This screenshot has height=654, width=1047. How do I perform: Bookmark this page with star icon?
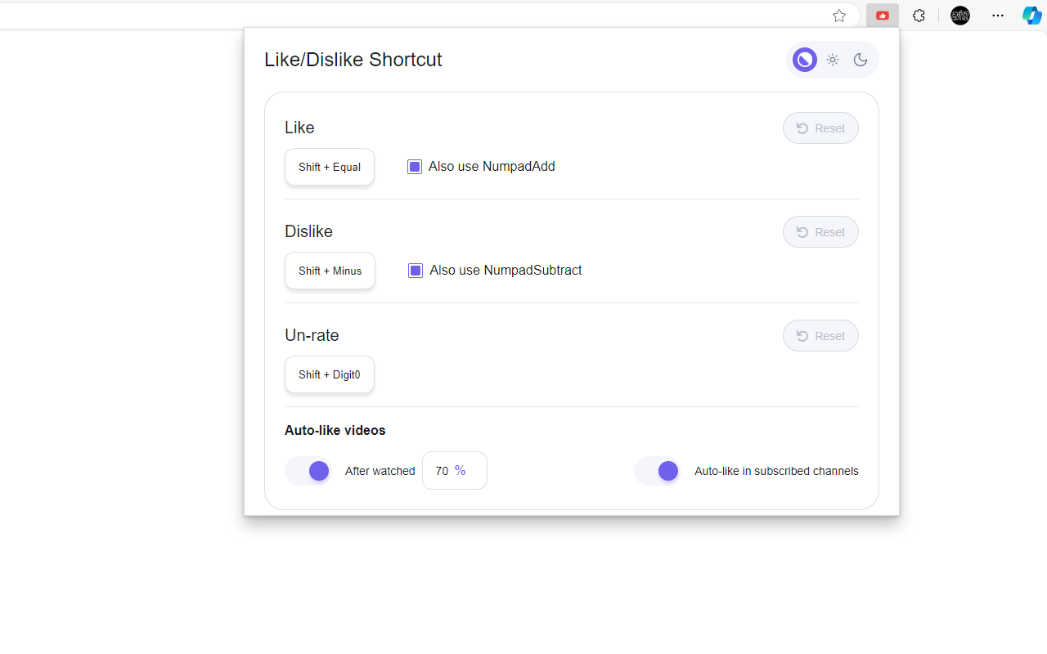pyautogui.click(x=839, y=16)
